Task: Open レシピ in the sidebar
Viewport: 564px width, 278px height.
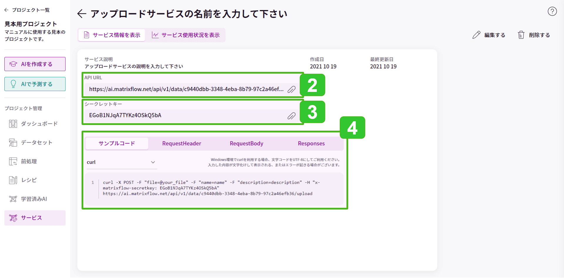Action: coord(35,180)
